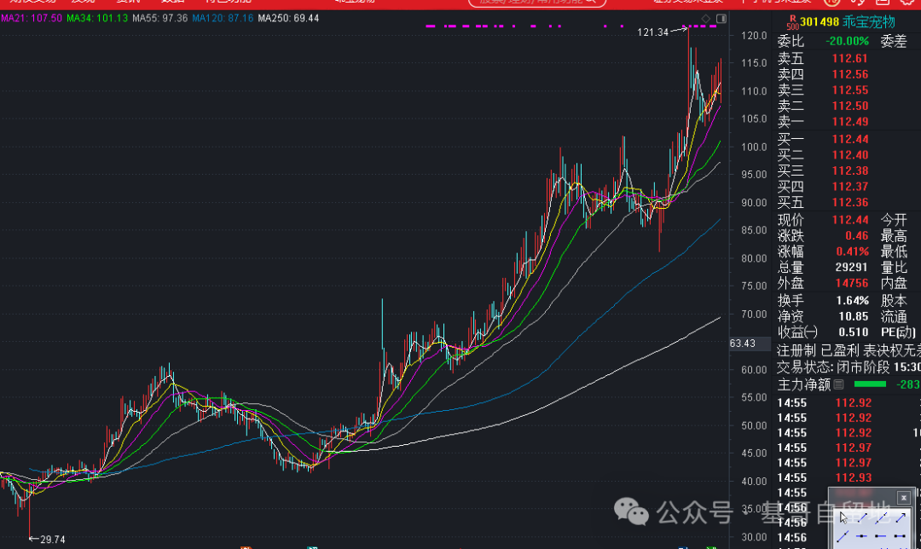The width and height of the screenshot is (921, 549).
Task: Click the 流通 label
Action: [x=894, y=316]
